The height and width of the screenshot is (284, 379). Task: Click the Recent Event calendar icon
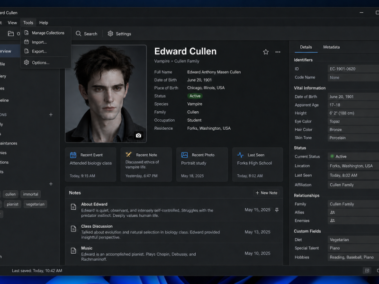tap(73, 155)
